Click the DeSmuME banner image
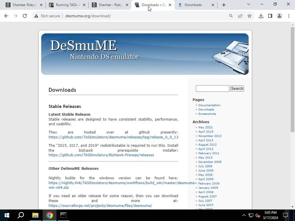The width and height of the screenshot is (295, 221). (145, 54)
